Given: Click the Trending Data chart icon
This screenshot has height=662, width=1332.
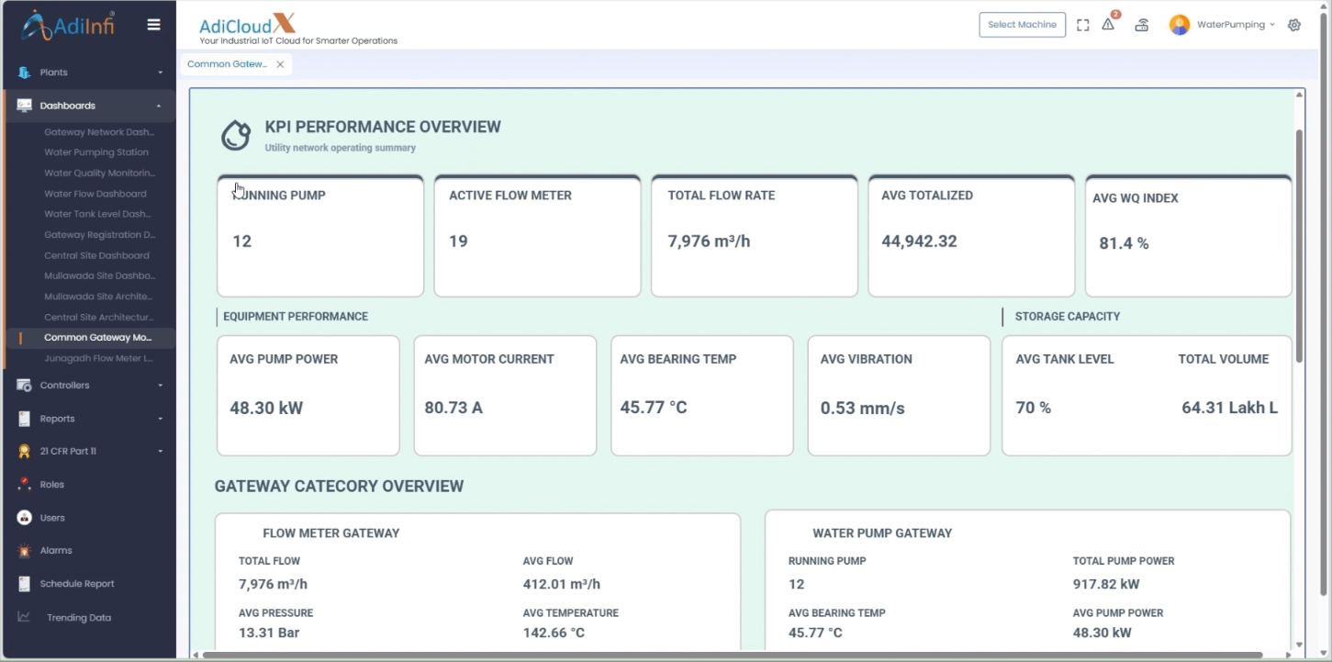Looking at the screenshot, I should (x=24, y=617).
